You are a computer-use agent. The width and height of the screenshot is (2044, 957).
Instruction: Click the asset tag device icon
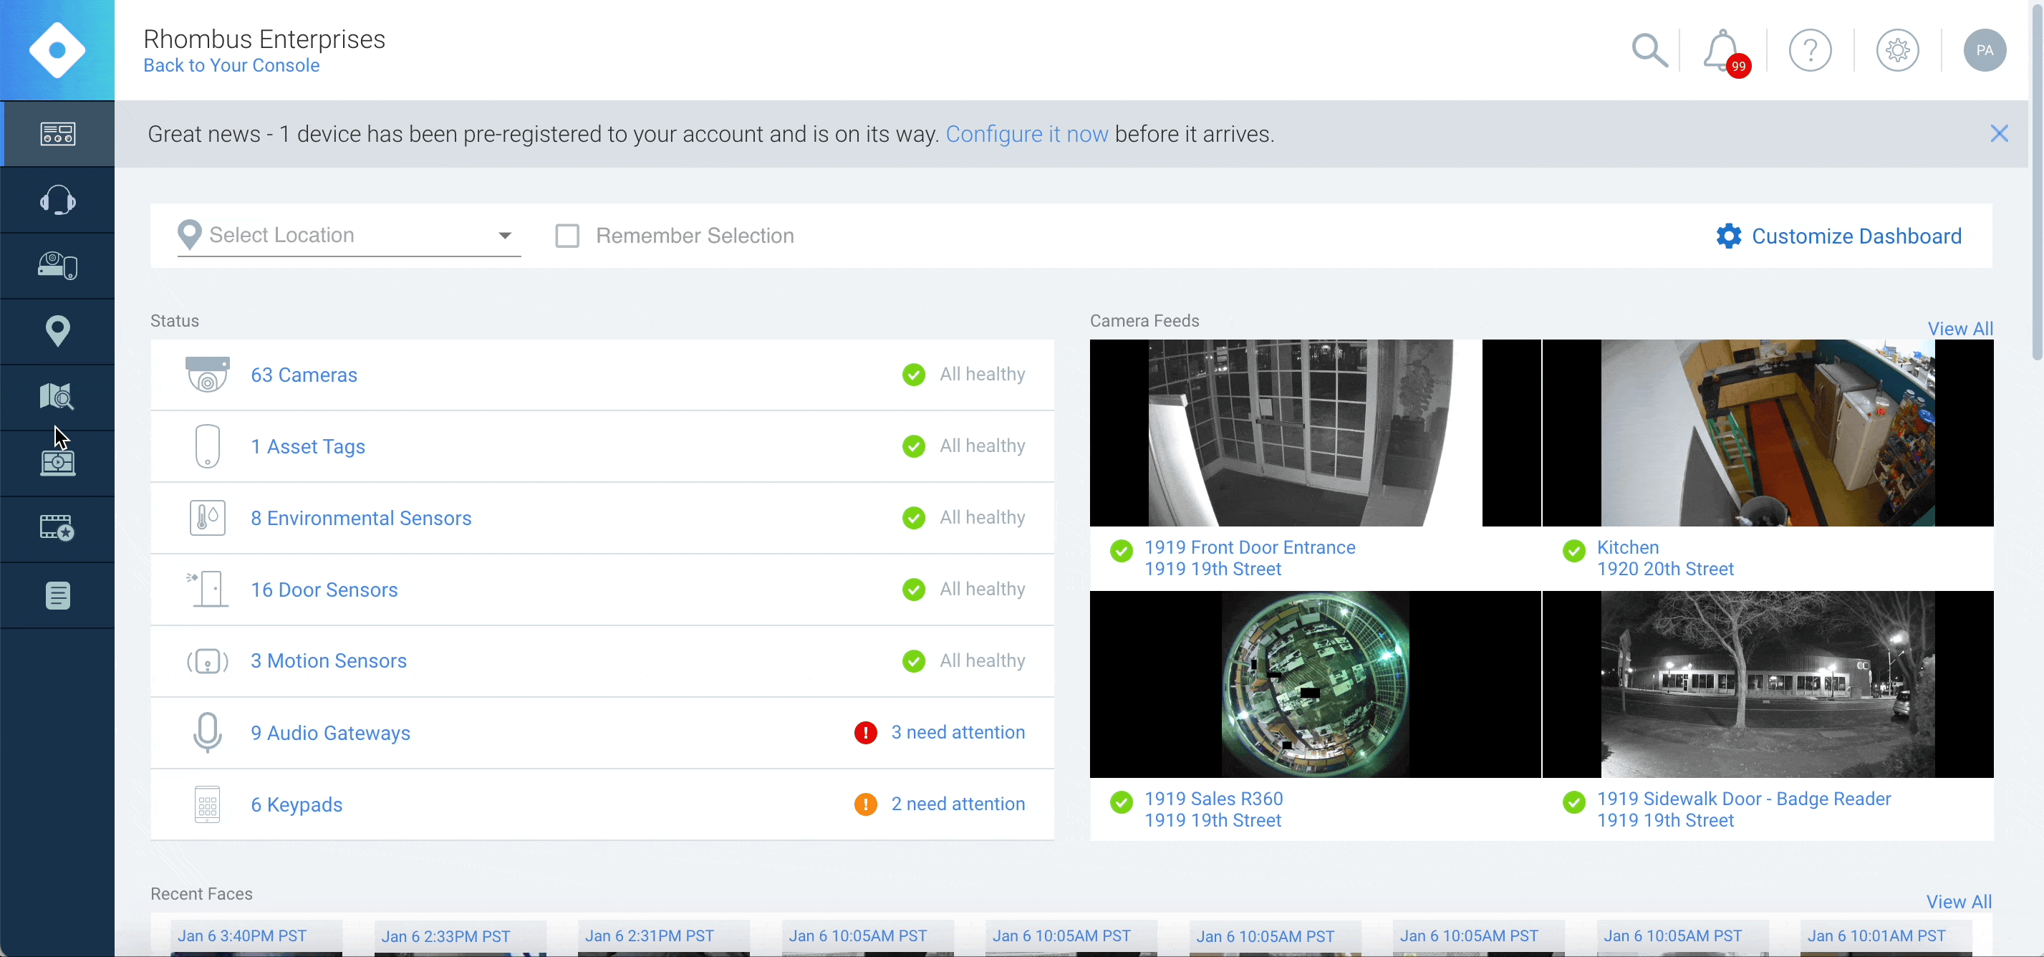pos(207,446)
